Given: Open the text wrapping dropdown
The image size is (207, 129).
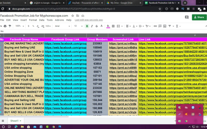Looking at the screenshot, I should (x=141, y=26).
